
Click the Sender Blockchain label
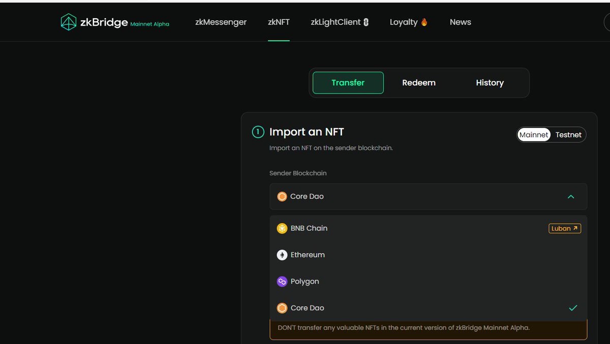click(x=298, y=173)
